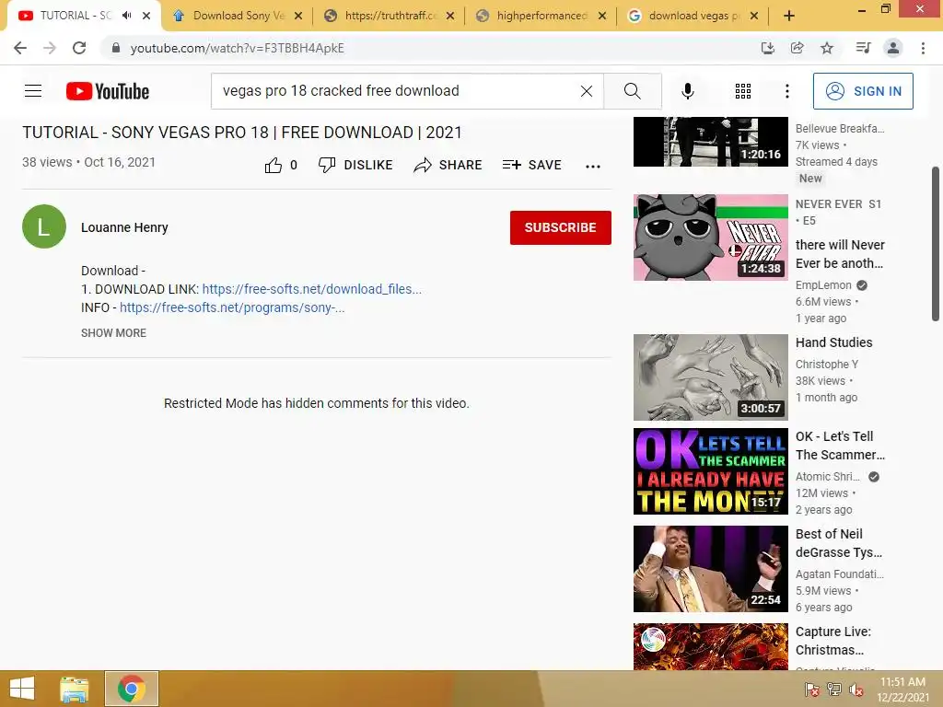Expand description with SHOW MORE
The image size is (943, 707).
pyautogui.click(x=113, y=332)
